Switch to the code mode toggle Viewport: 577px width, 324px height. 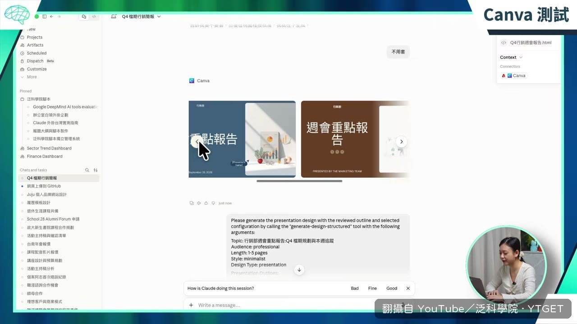[x=94, y=17]
